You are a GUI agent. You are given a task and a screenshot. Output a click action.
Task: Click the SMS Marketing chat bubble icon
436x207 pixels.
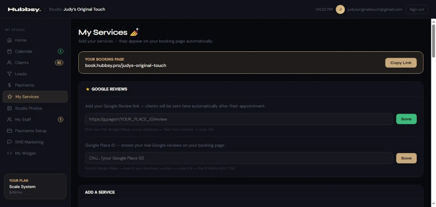point(10,142)
